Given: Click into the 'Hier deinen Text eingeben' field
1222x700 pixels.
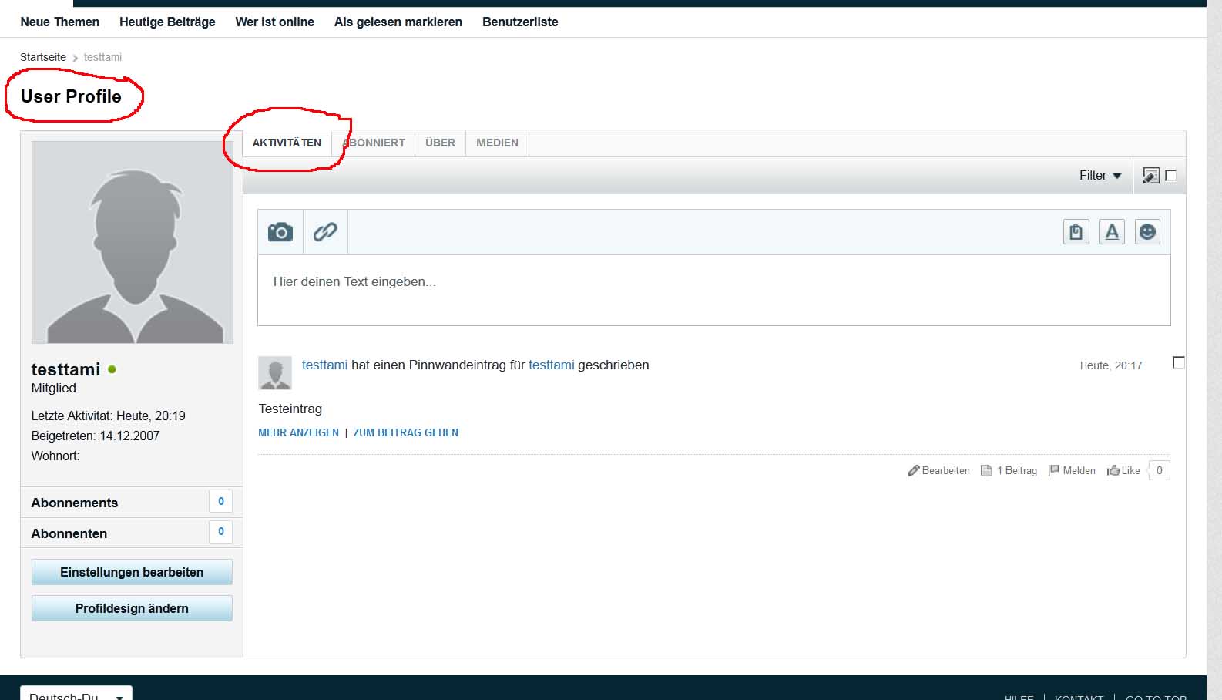Looking at the screenshot, I should point(713,290).
